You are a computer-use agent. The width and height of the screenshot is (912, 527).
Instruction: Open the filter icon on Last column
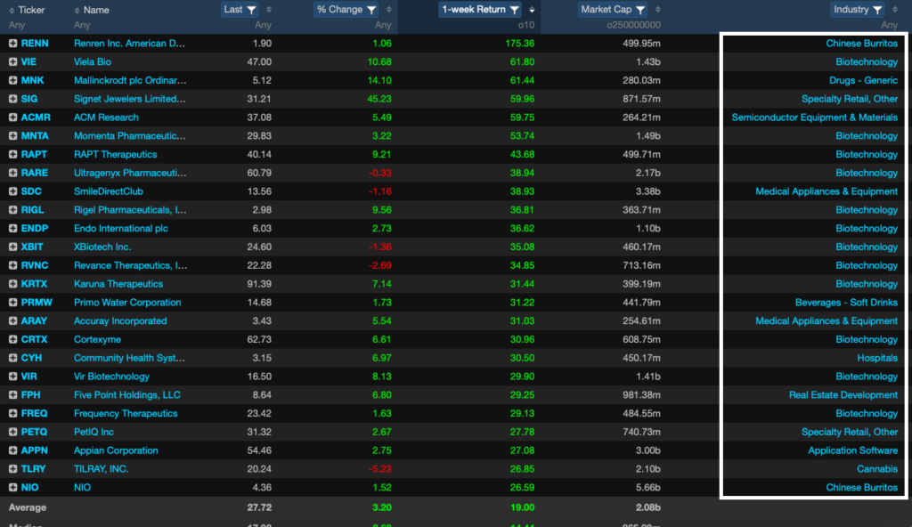[x=252, y=10]
